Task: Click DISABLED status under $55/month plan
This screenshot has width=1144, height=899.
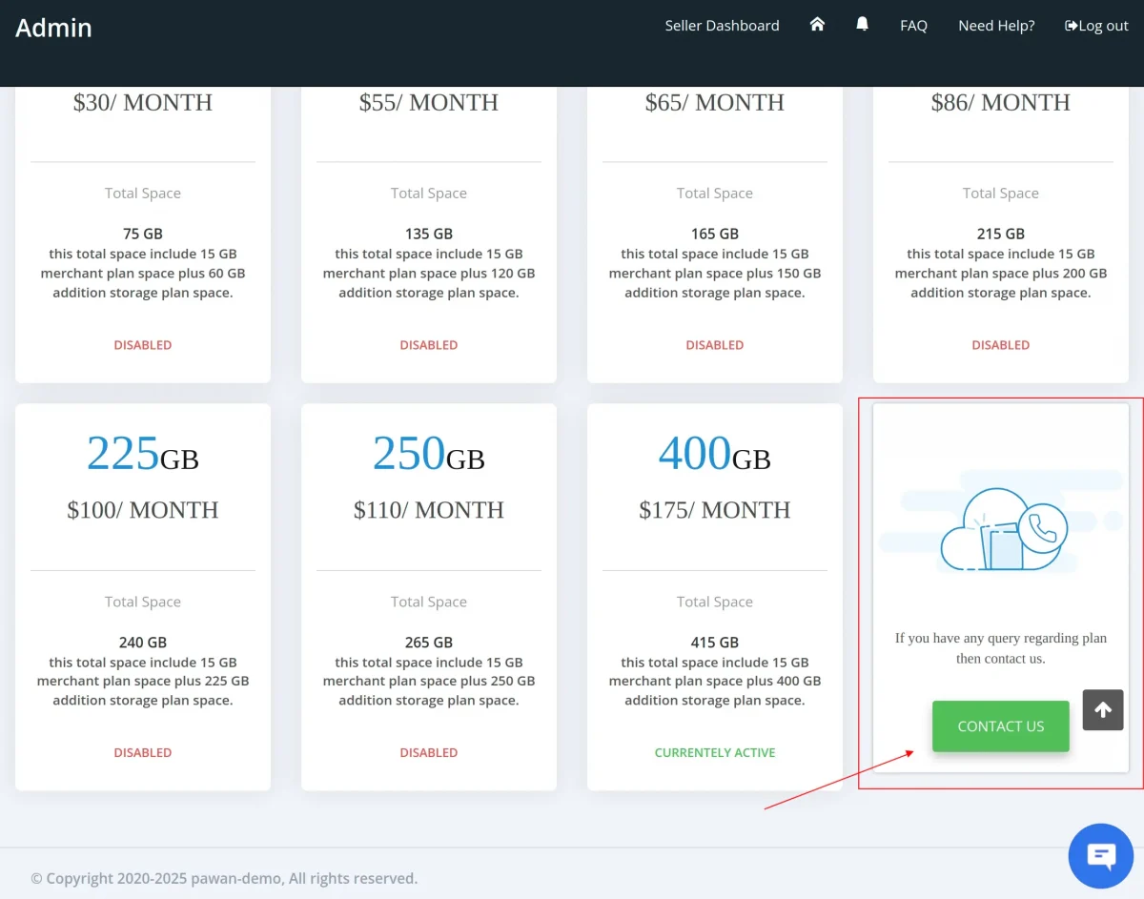Action: click(x=429, y=345)
